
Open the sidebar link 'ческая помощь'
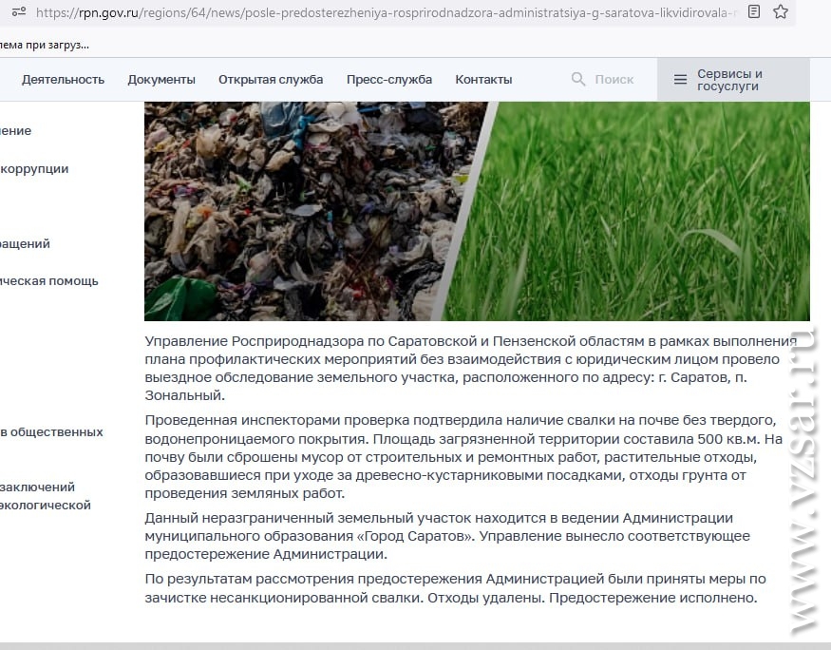point(49,281)
